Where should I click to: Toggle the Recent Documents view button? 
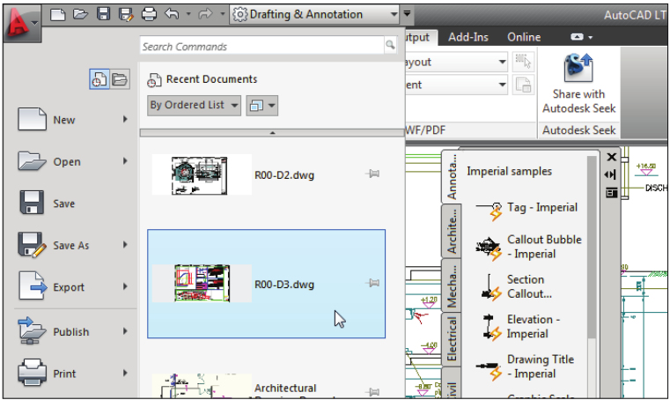(99, 79)
